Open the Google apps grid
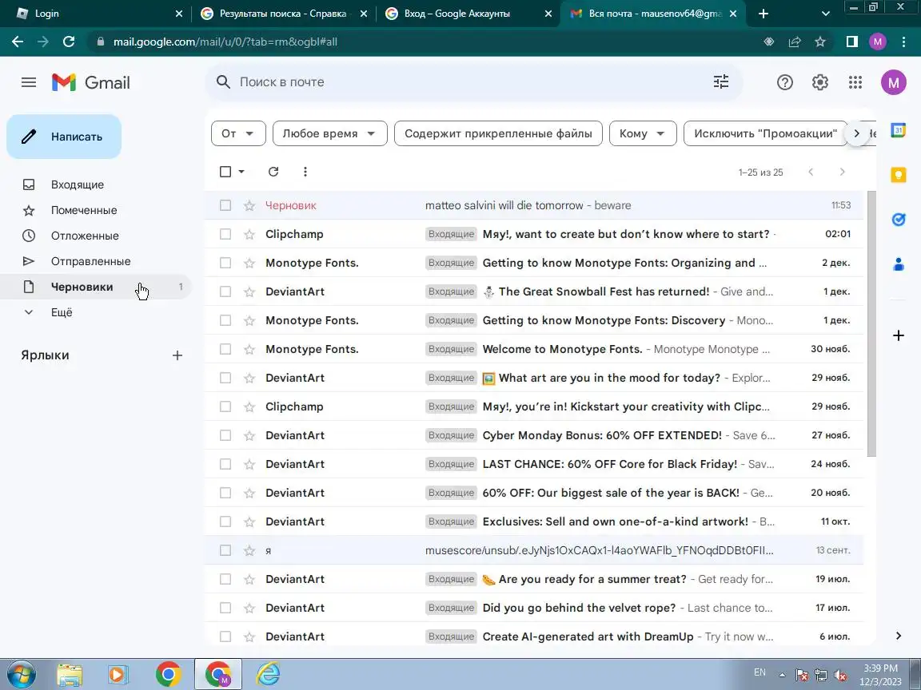 [855, 82]
